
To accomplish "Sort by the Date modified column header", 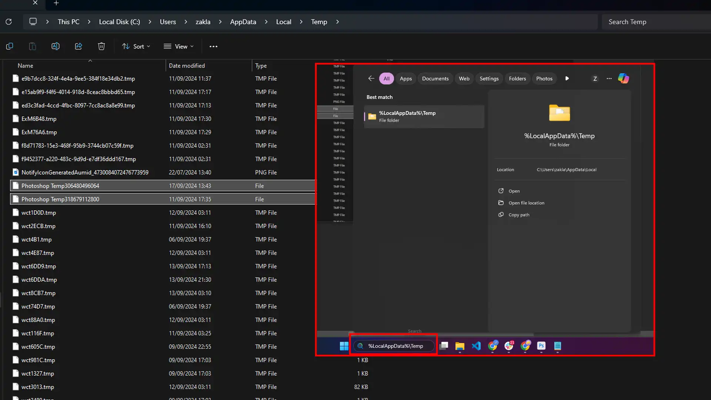I will pos(187,66).
